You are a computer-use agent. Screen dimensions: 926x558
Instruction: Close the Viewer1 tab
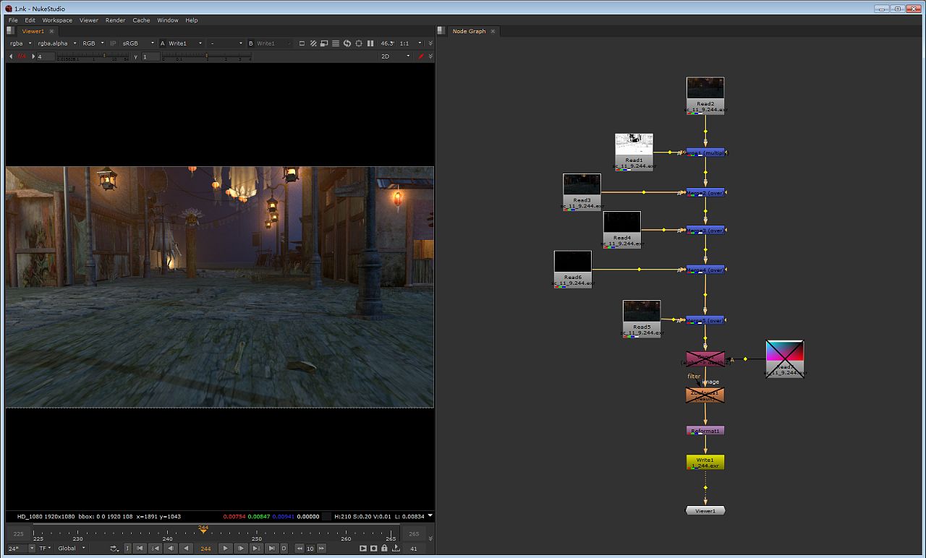pos(51,31)
